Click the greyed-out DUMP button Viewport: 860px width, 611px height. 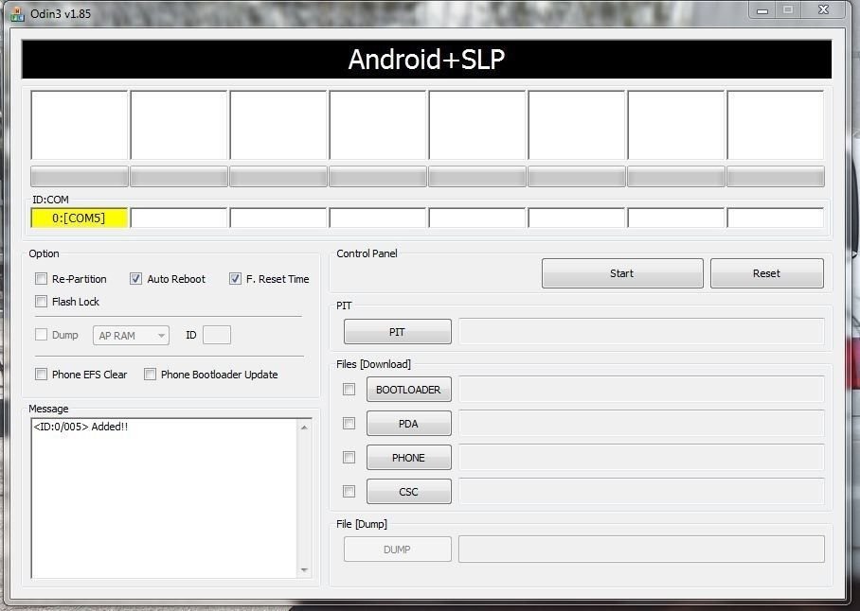click(398, 550)
